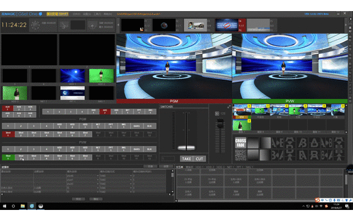Pick the gradient transition right of noise pattern
The height and width of the screenshot is (221, 353).
pos(253,155)
